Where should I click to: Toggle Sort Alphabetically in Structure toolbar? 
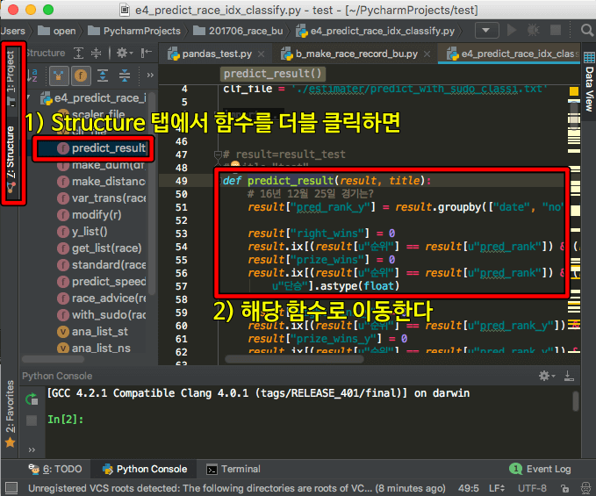click(x=32, y=75)
